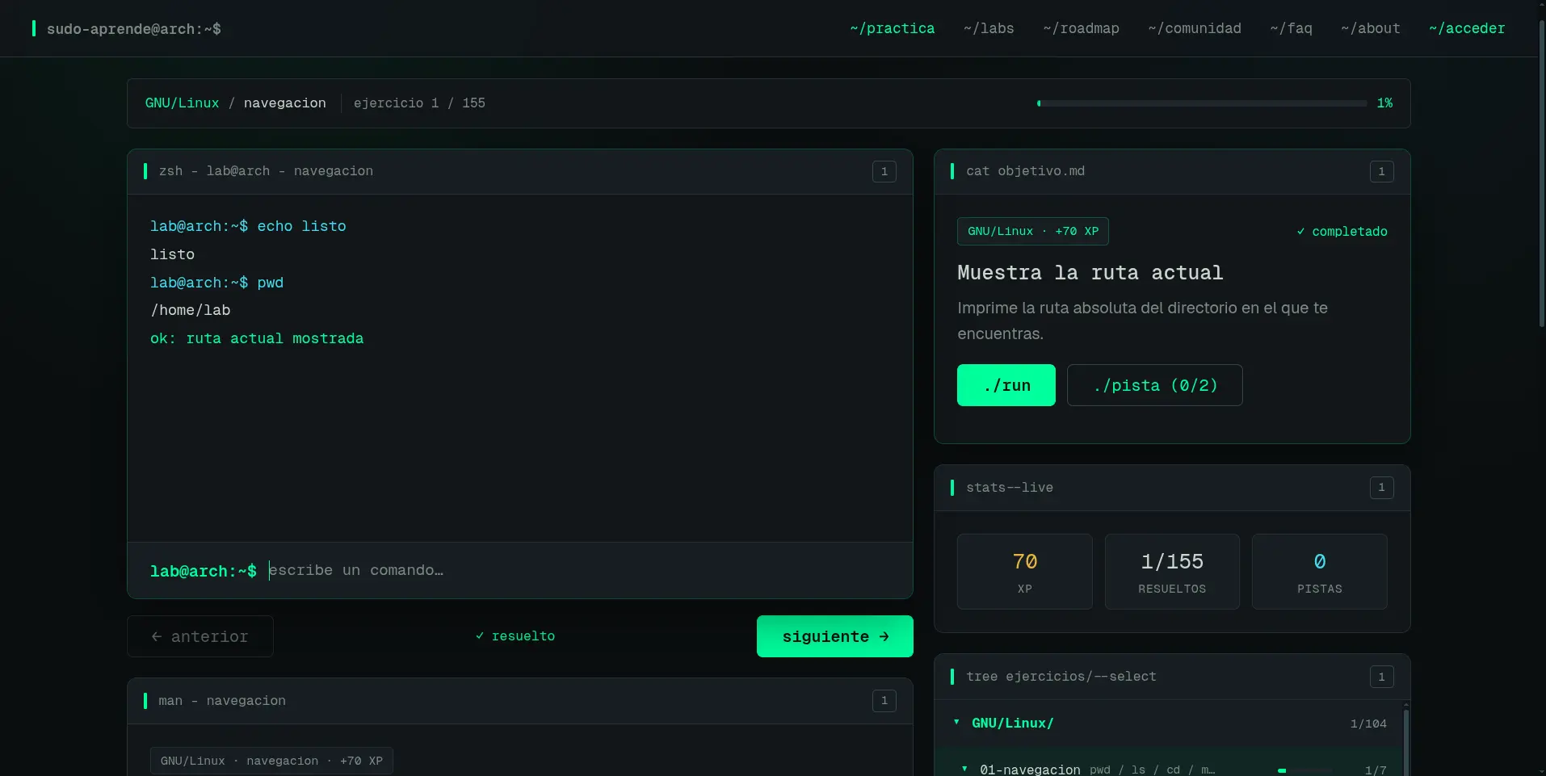Go to next exercise with siguiente

(835, 636)
